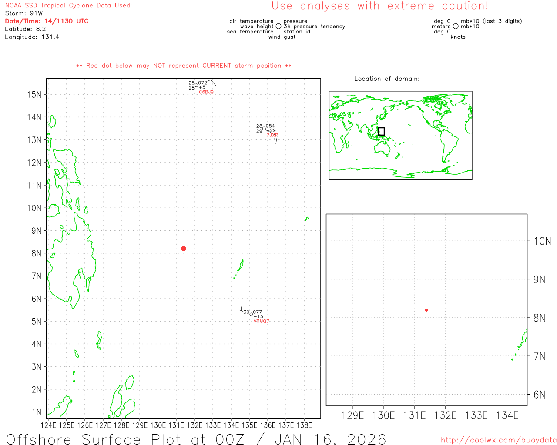Click the right legend circle beside meters
This screenshot has width=557, height=445.
tap(456, 27)
